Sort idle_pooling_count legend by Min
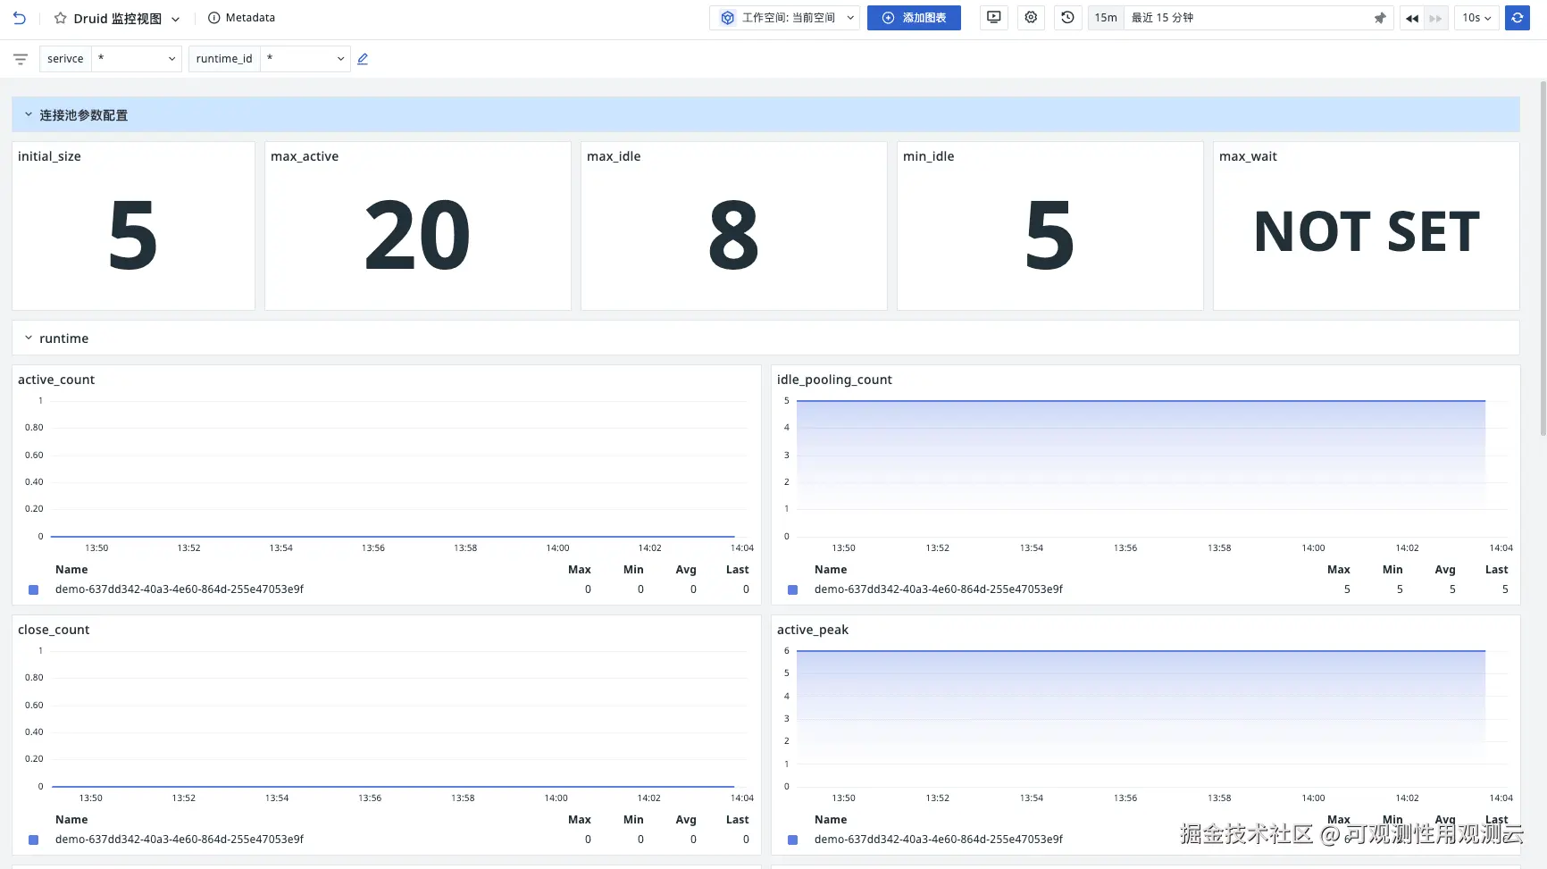The image size is (1547, 869). pos(1392,570)
